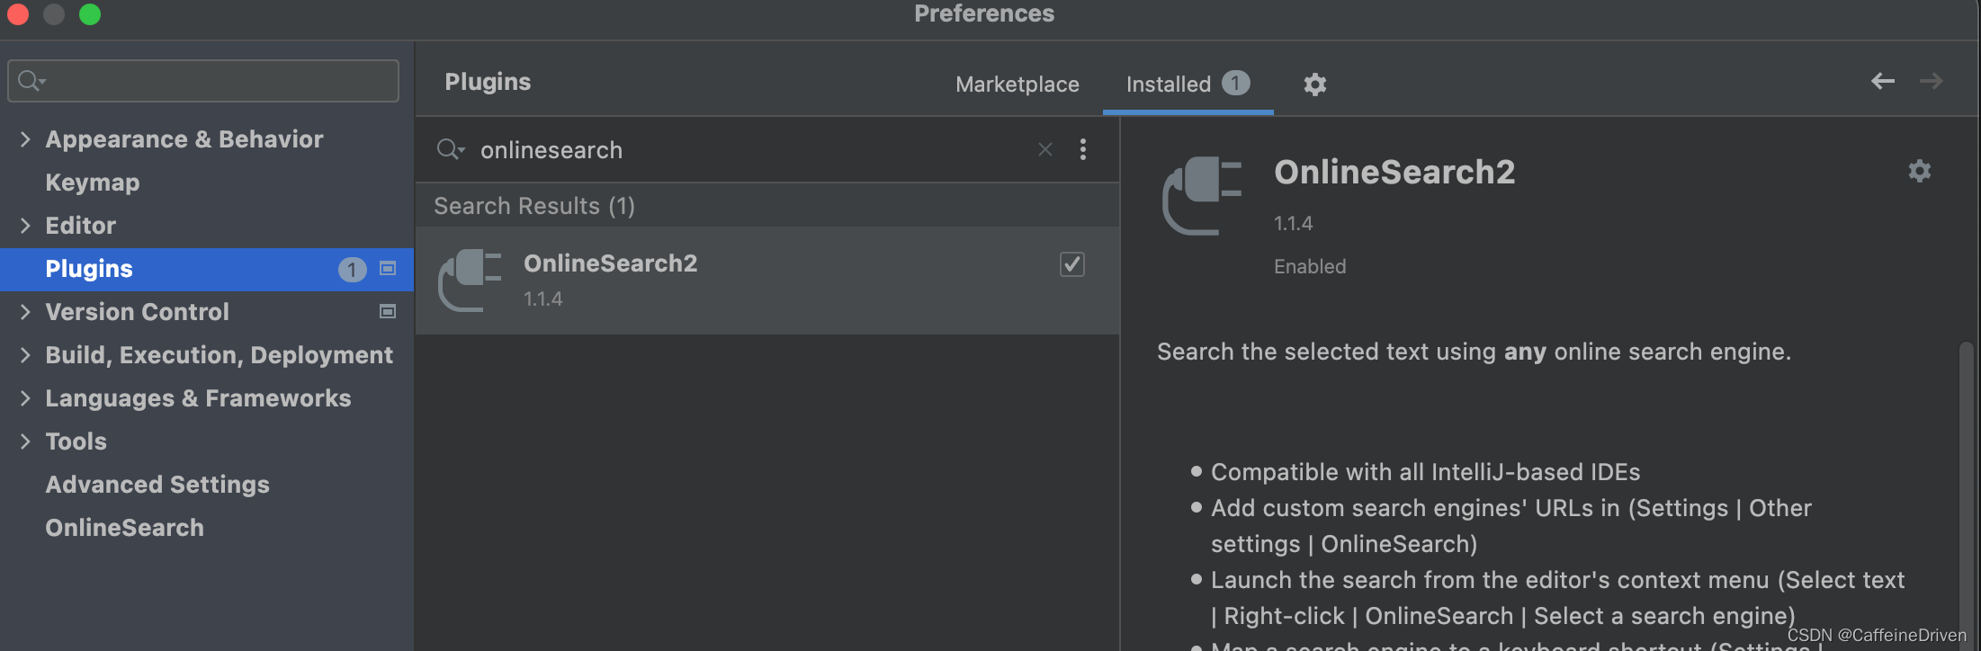Click the Installed tab count badge
Image resolution: width=1981 pixels, height=651 pixels.
[x=1236, y=83]
